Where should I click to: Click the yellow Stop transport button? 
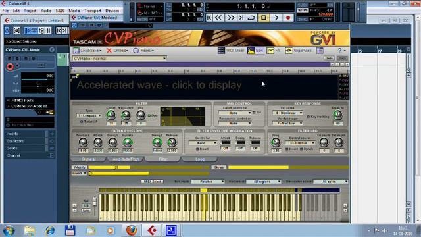tap(264, 18)
